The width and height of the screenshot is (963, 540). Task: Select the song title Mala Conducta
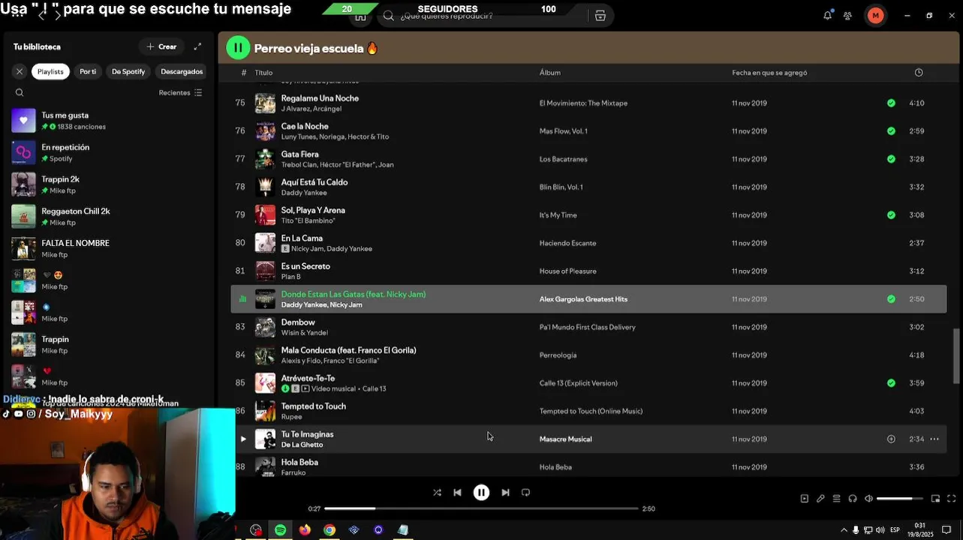click(348, 350)
